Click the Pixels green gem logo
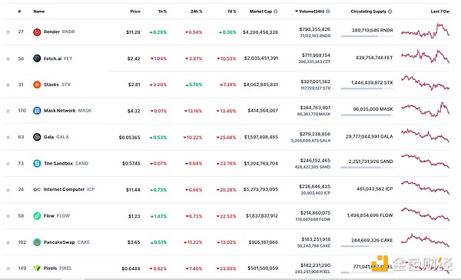 (37, 268)
